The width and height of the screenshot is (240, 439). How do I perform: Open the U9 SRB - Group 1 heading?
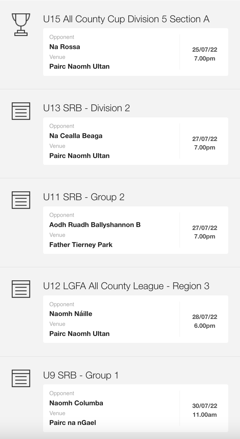[81, 375]
